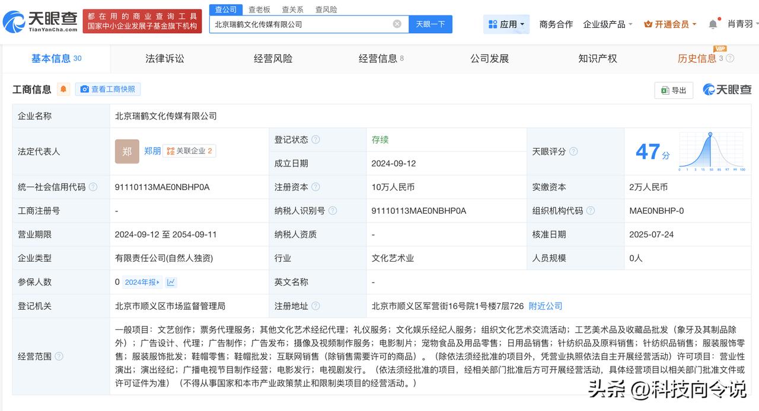Viewport: 759px width, 411px height.
Task: Open the 经营风险 tab
Action: pos(273,58)
